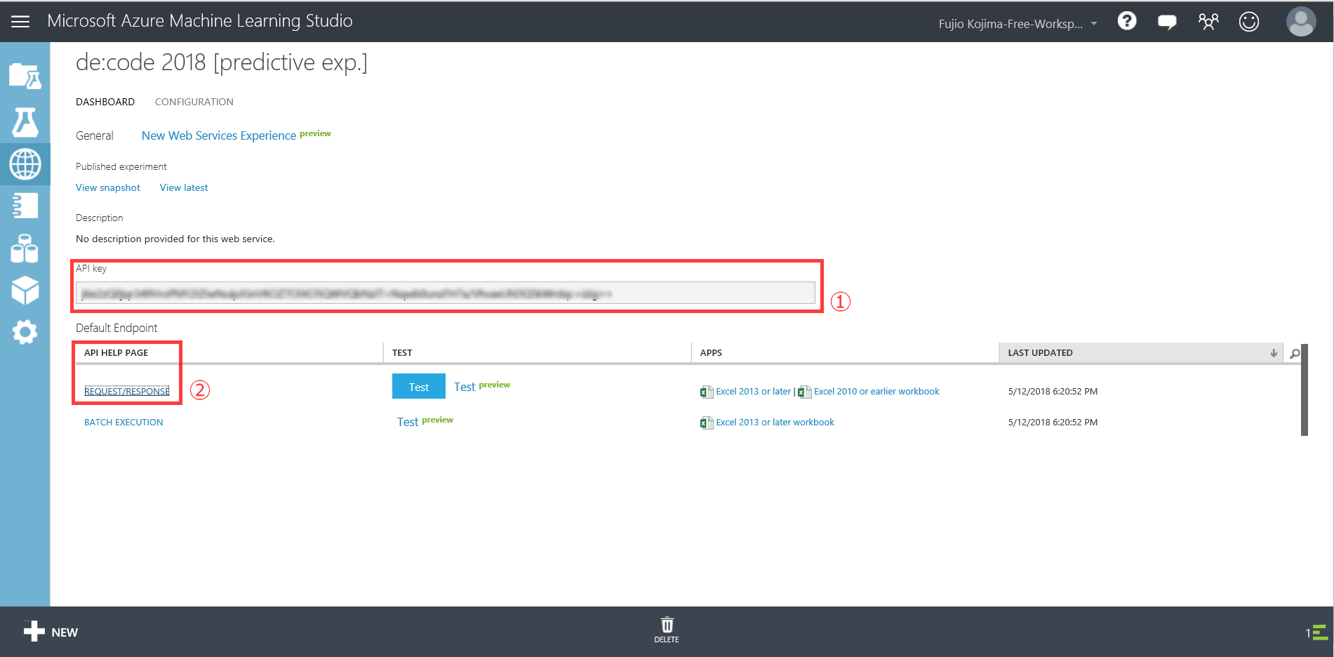This screenshot has height=657, width=1334.
Task: Sort by LAST UPDATED column arrow
Action: [x=1274, y=353]
